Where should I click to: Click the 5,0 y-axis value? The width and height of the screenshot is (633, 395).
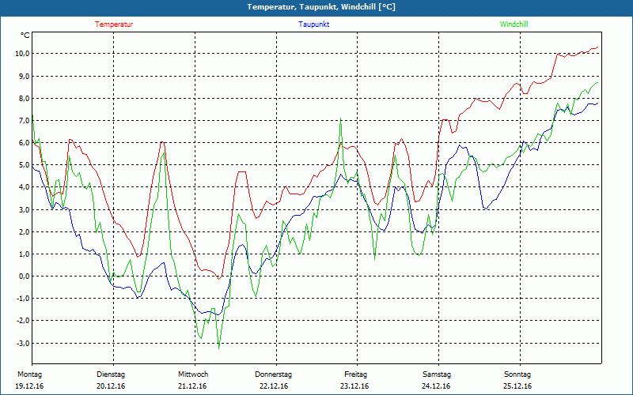click(23, 165)
